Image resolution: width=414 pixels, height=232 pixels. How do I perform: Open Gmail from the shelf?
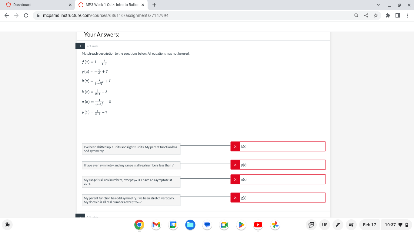click(156, 225)
